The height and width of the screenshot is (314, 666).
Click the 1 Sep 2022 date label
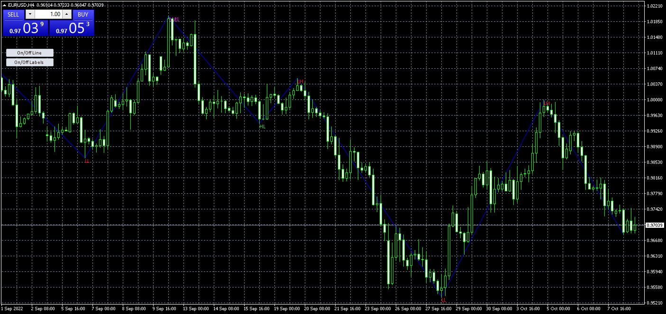tap(11, 309)
